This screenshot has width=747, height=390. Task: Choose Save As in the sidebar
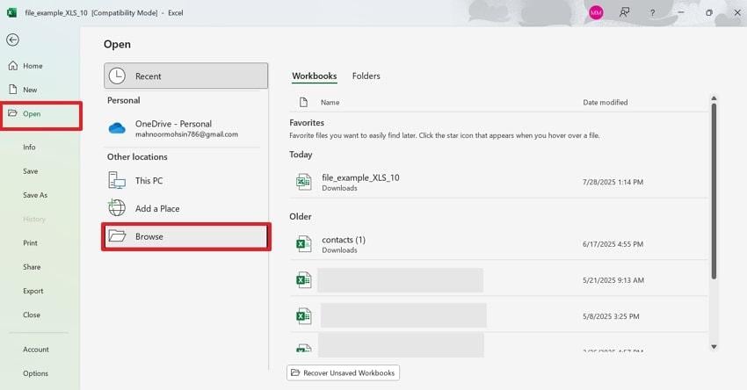tap(35, 195)
